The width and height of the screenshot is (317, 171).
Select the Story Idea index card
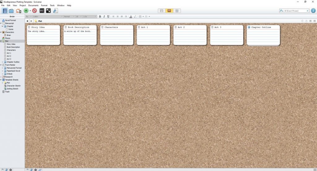pos(43,35)
